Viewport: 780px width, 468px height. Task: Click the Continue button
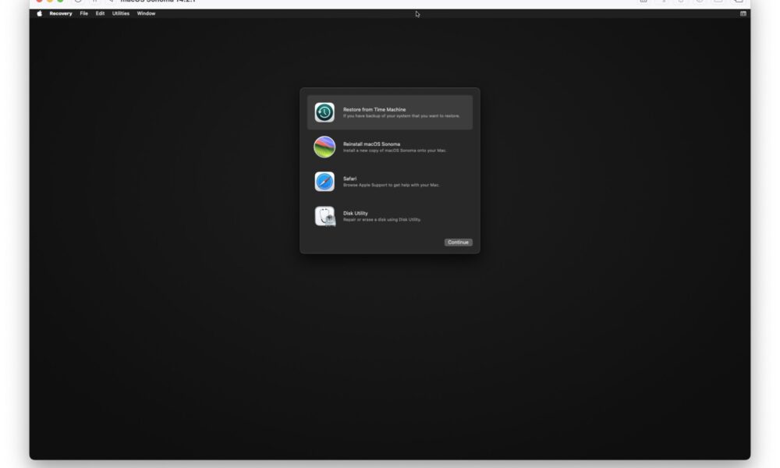pyautogui.click(x=458, y=243)
